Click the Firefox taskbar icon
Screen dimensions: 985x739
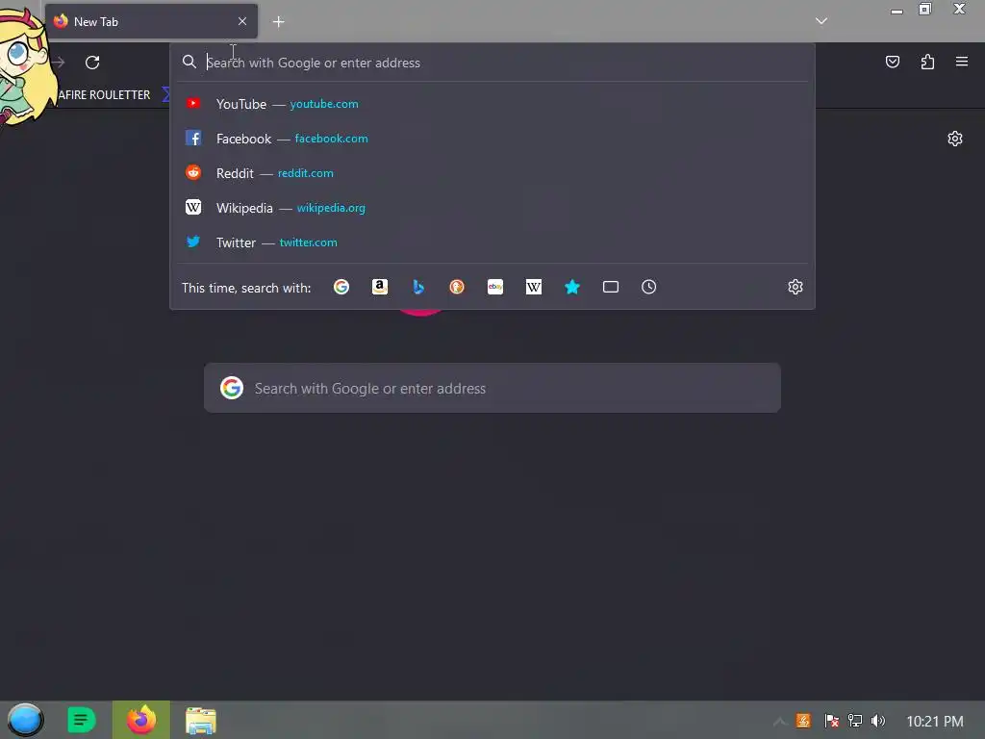(x=141, y=720)
